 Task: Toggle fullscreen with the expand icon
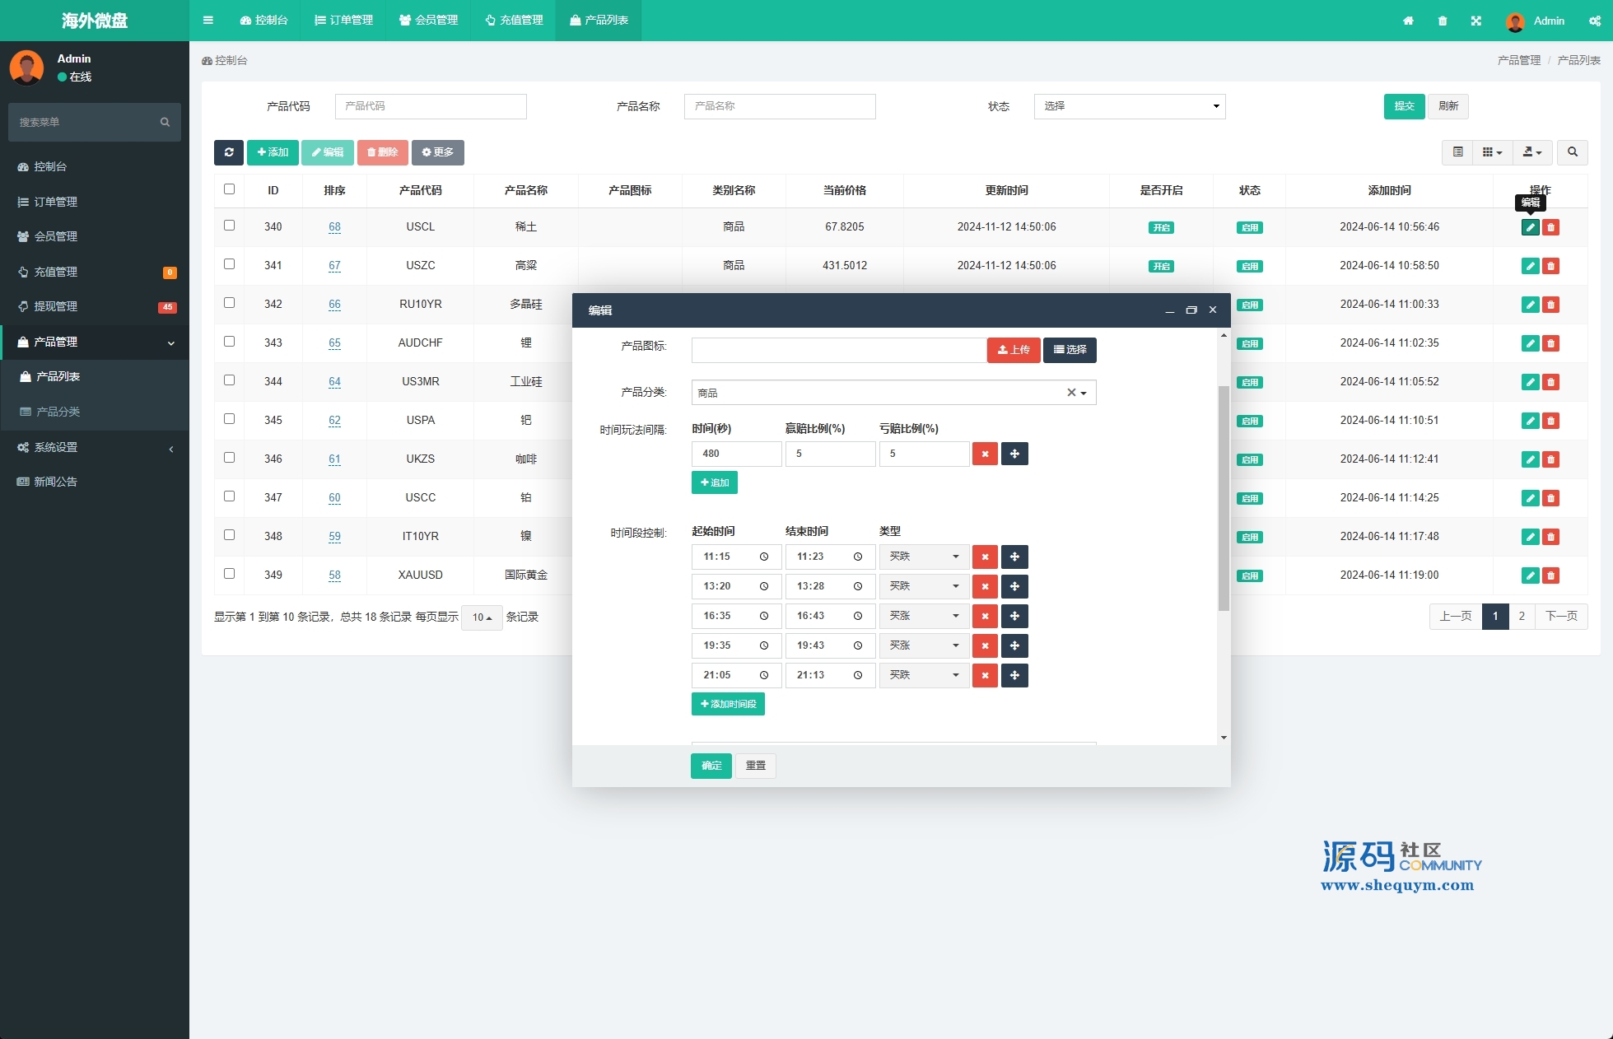tap(1476, 21)
